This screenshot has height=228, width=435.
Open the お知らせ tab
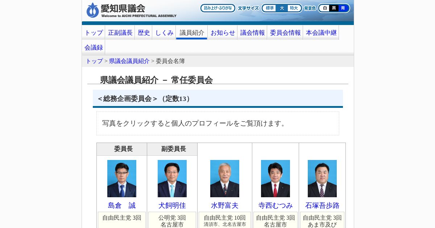tap(223, 33)
